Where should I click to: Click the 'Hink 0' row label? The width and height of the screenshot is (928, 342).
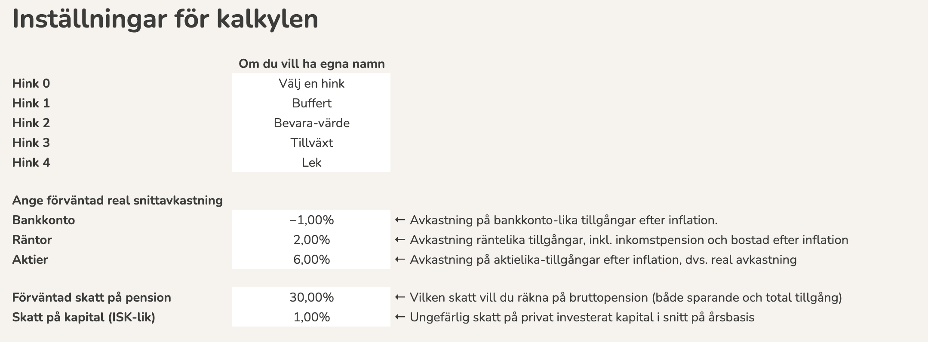31,83
